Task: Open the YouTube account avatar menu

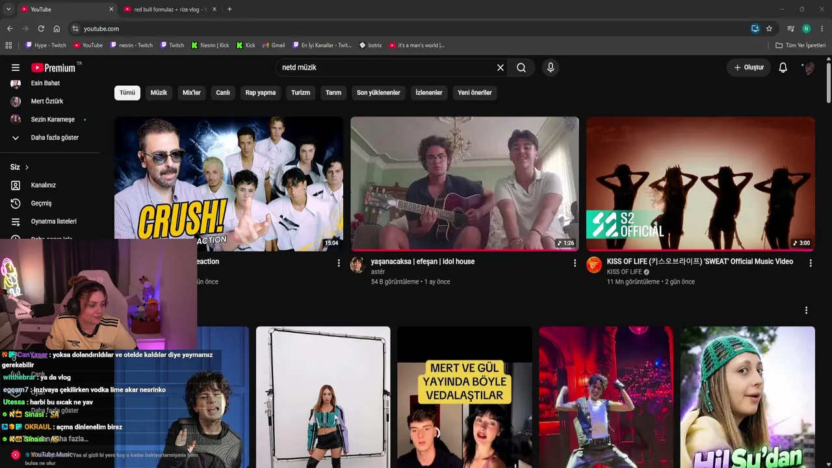Action: (x=809, y=68)
